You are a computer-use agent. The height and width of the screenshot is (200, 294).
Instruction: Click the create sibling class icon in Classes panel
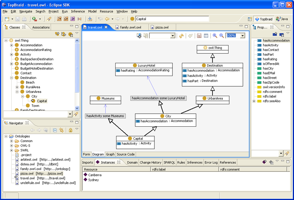point(64,34)
